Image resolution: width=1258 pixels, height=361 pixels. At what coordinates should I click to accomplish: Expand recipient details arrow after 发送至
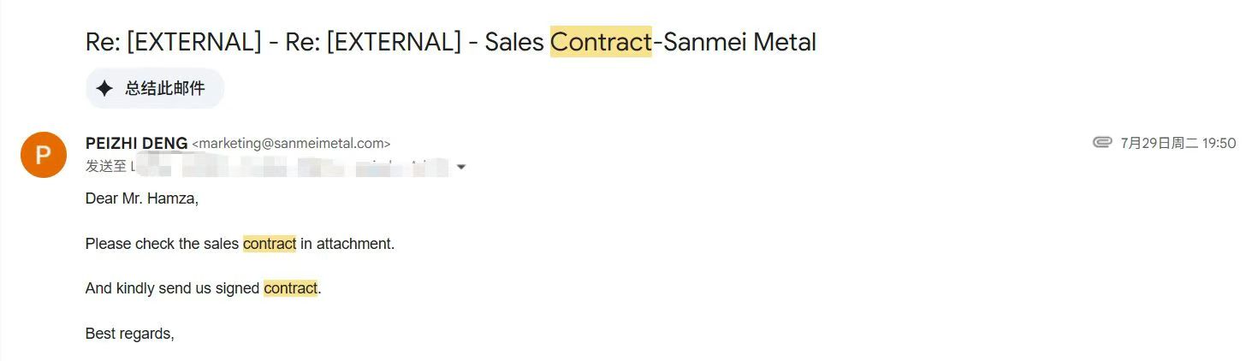(461, 167)
